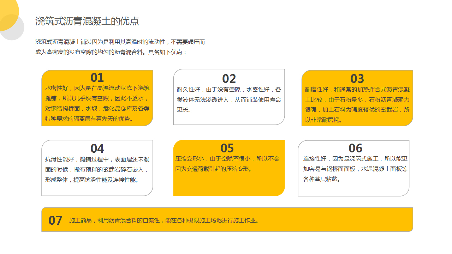This screenshot has height=254, width=452.
Task: Click the 抗滑性能好 description in card 04
Action: tap(97, 170)
